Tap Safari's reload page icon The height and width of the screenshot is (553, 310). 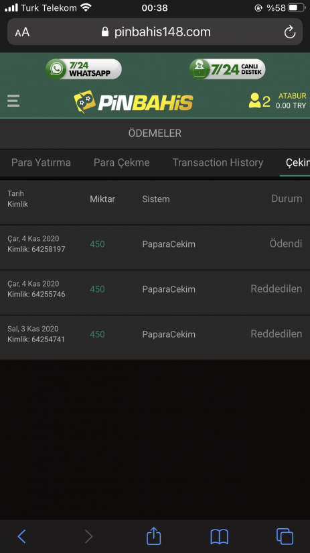(290, 32)
